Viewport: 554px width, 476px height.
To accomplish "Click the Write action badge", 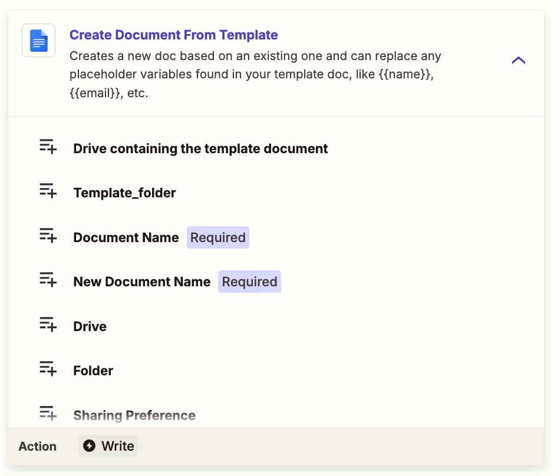I will click(x=108, y=446).
